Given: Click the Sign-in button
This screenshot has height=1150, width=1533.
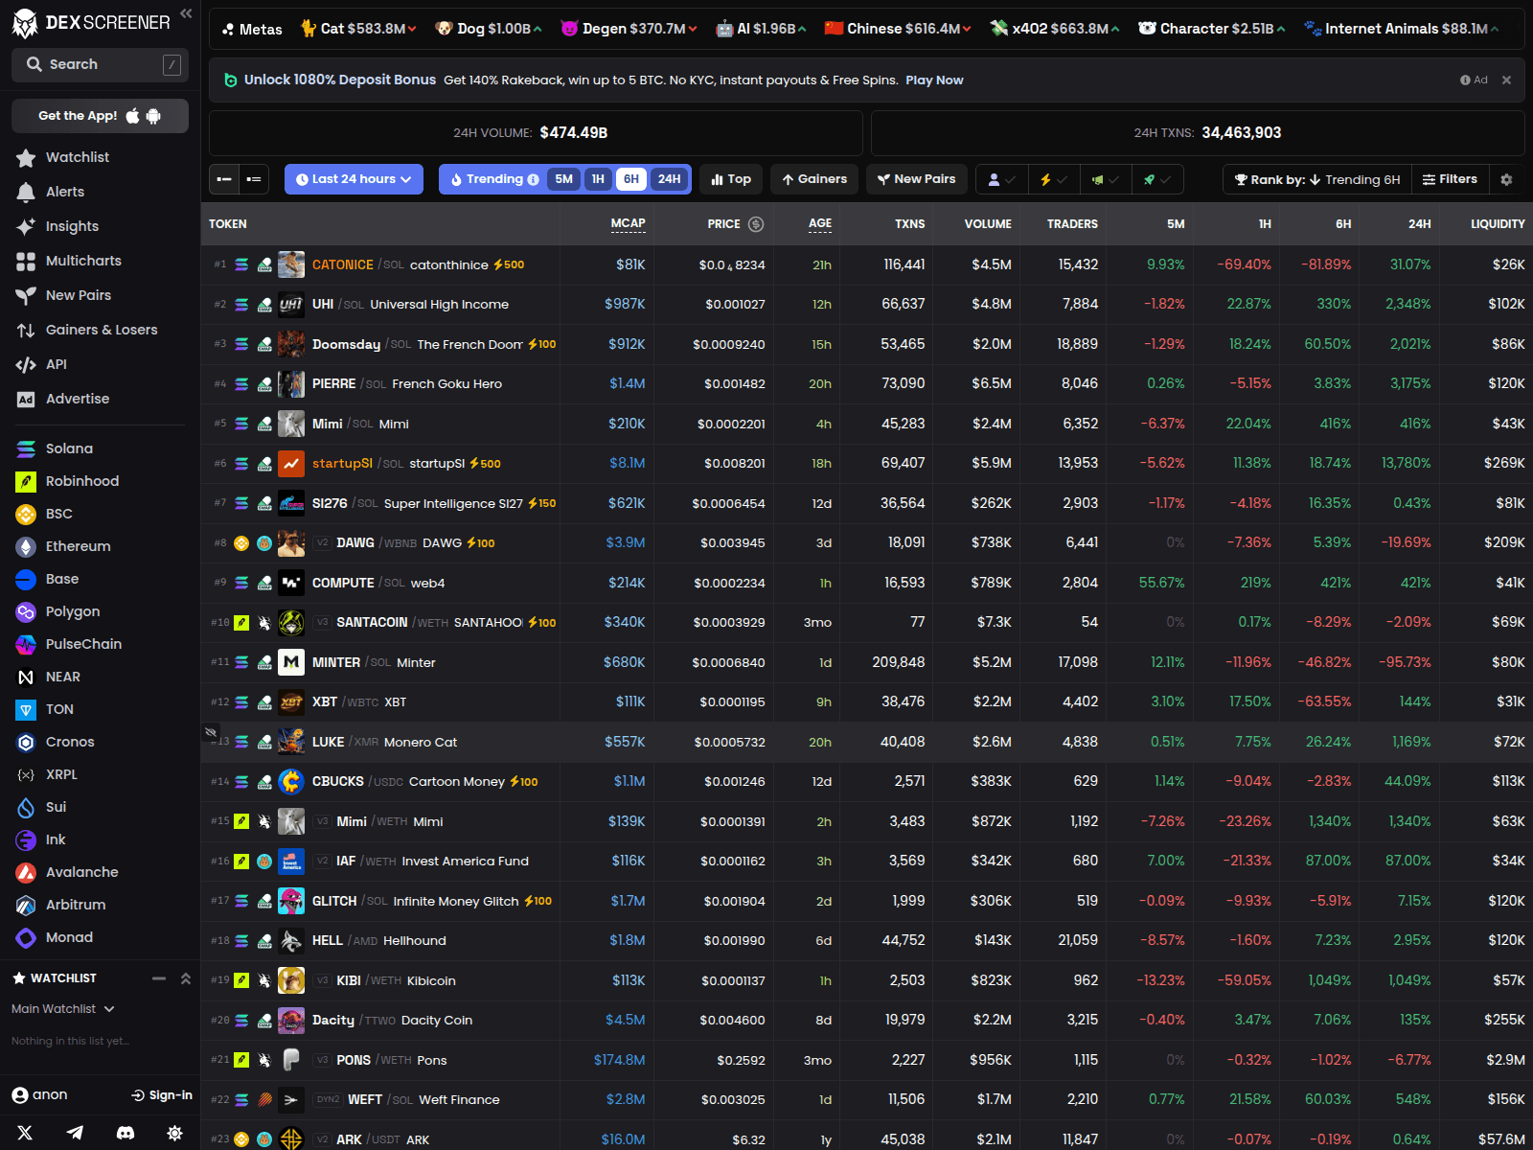Looking at the screenshot, I should (x=162, y=1095).
